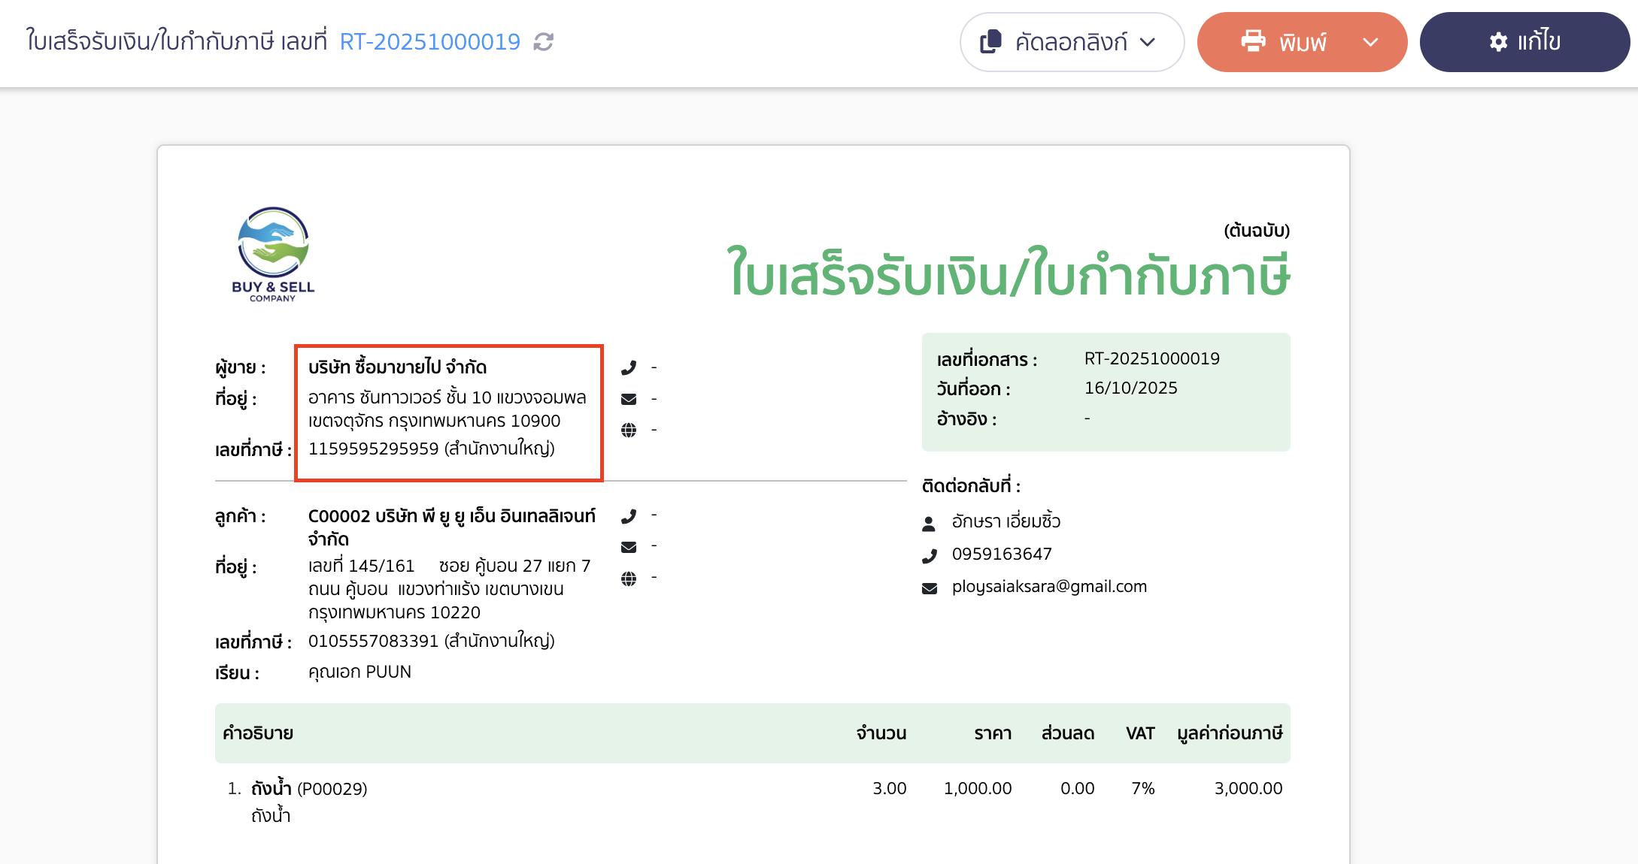The width and height of the screenshot is (1638, 864).
Task: Click the customer email envelope icon
Action: click(629, 547)
